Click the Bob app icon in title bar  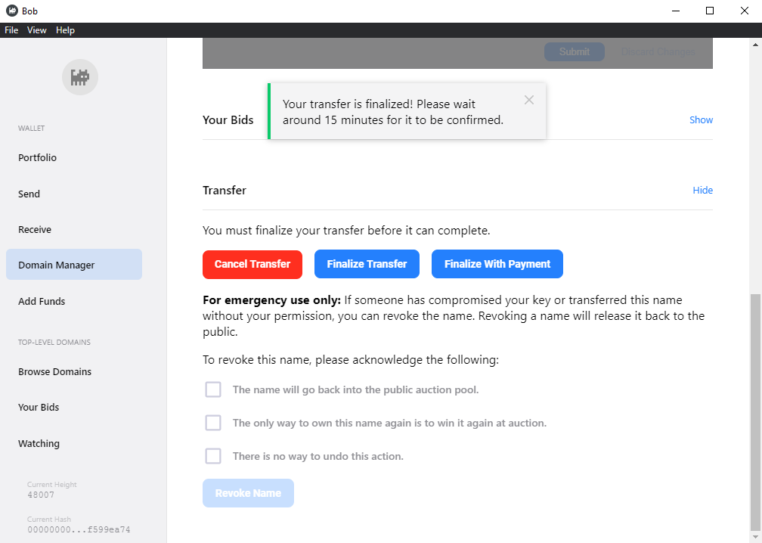11,11
